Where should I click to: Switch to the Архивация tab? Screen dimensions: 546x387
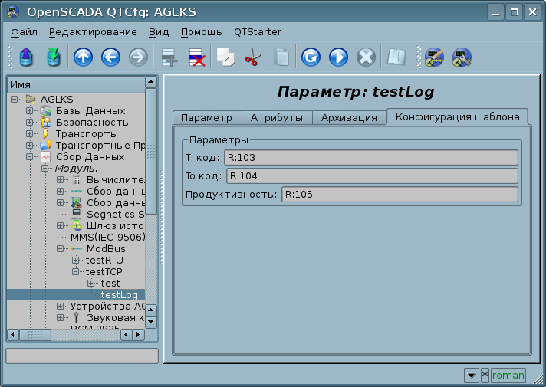tap(349, 117)
